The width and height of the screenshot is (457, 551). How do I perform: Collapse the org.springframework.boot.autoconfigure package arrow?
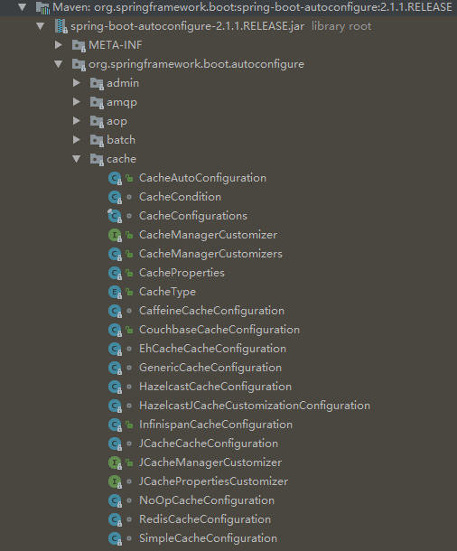click(x=59, y=64)
